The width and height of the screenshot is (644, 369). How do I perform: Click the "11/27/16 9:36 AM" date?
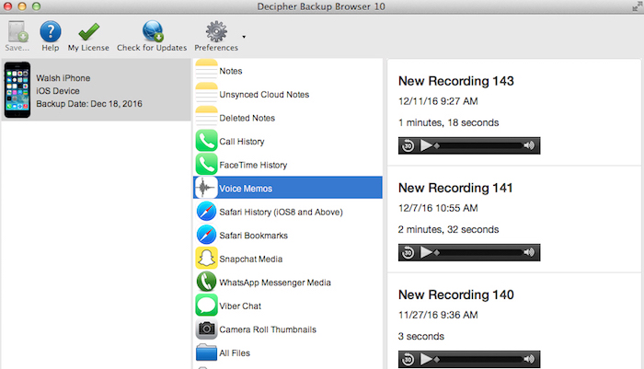point(438,315)
